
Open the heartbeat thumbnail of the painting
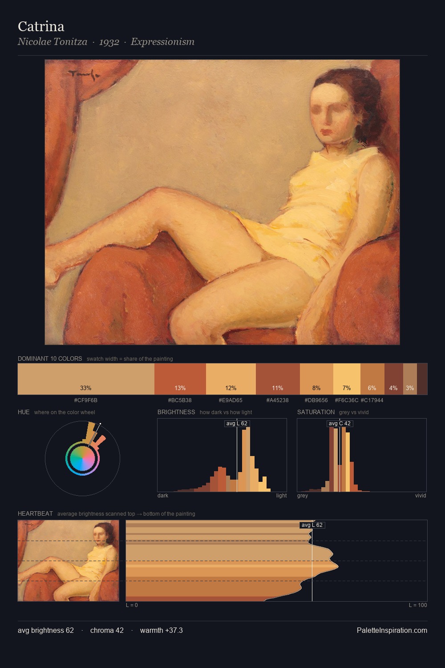pyautogui.click(x=69, y=561)
